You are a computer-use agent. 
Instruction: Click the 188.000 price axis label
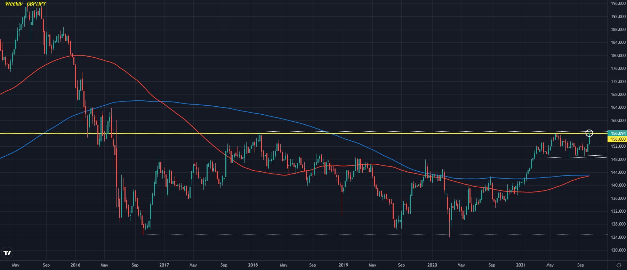point(618,30)
